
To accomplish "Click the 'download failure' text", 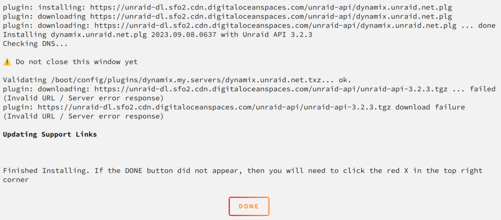I will [x=430, y=107].
